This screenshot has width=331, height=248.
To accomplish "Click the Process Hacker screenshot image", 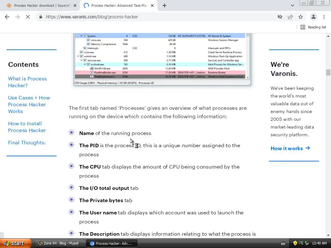I will pyautogui.click(x=162, y=59).
